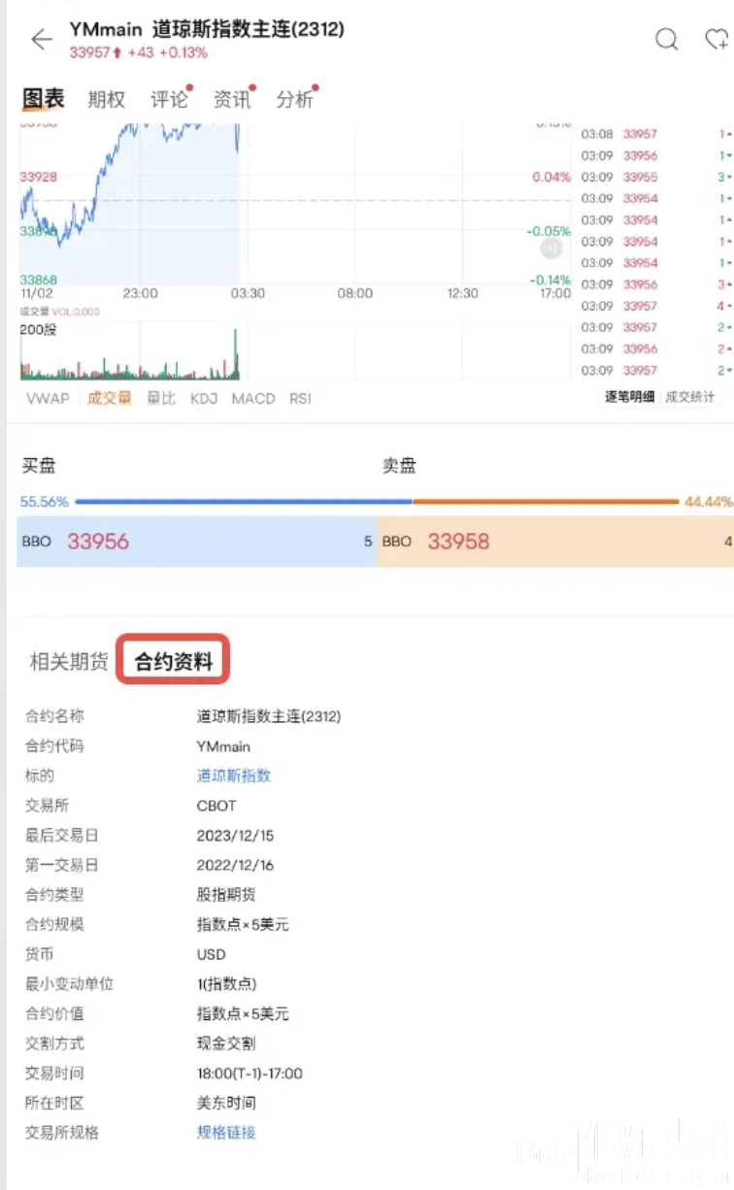Open 评论 tab
734x1190 pixels.
pyautogui.click(x=169, y=99)
